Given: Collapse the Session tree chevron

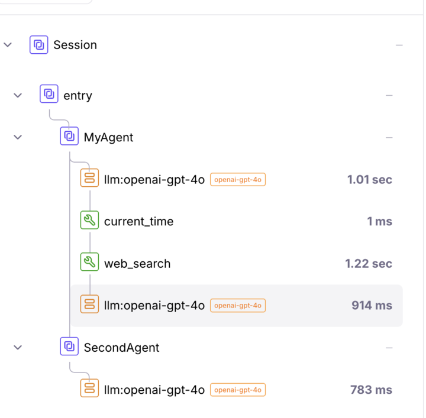Looking at the screenshot, I should (8, 45).
